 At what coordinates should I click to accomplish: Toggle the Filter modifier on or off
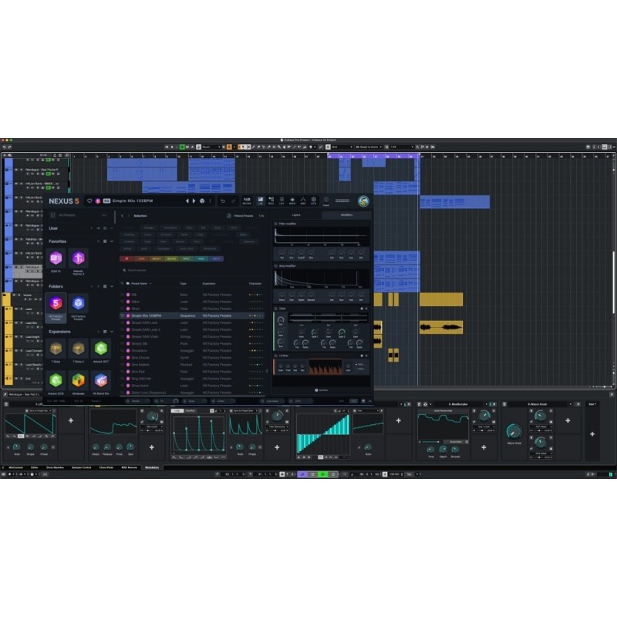point(275,224)
